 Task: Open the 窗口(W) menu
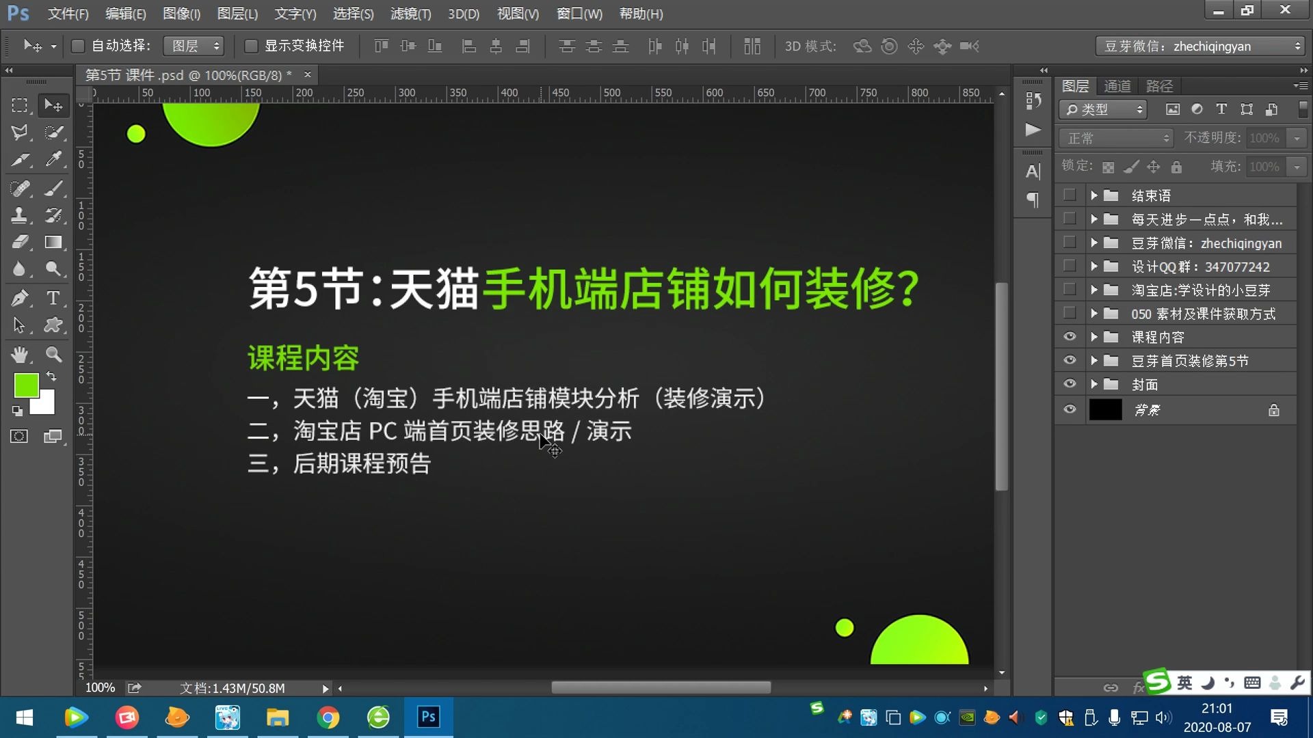pos(579,14)
